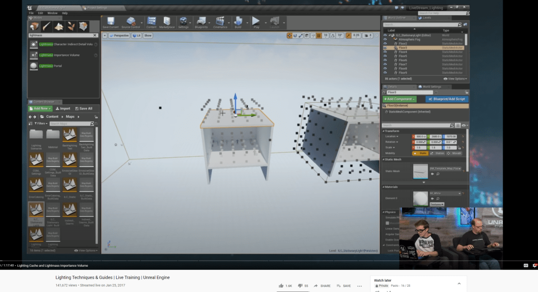
Task: Click the Blueprints toolbar icon
Action: pos(201,23)
